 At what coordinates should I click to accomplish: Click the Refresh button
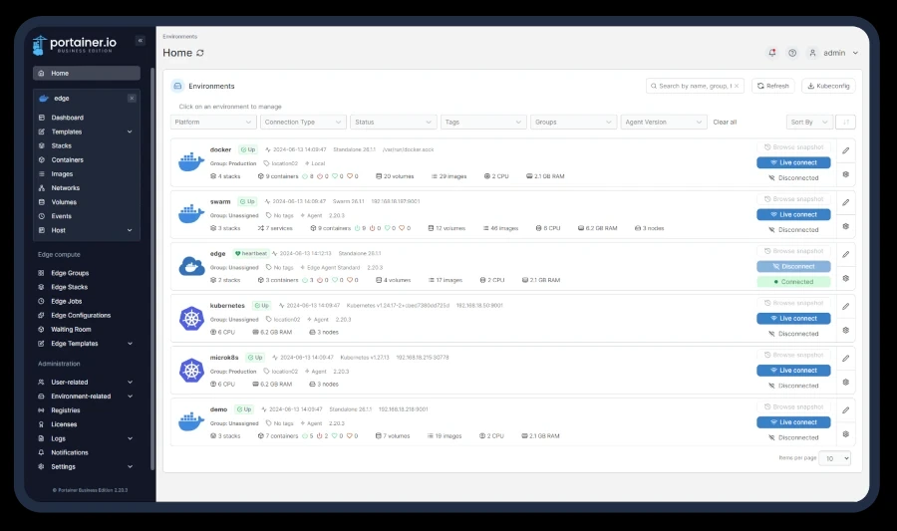772,86
